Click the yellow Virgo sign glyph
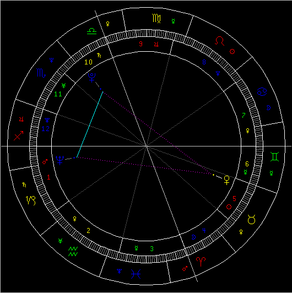 point(156,18)
